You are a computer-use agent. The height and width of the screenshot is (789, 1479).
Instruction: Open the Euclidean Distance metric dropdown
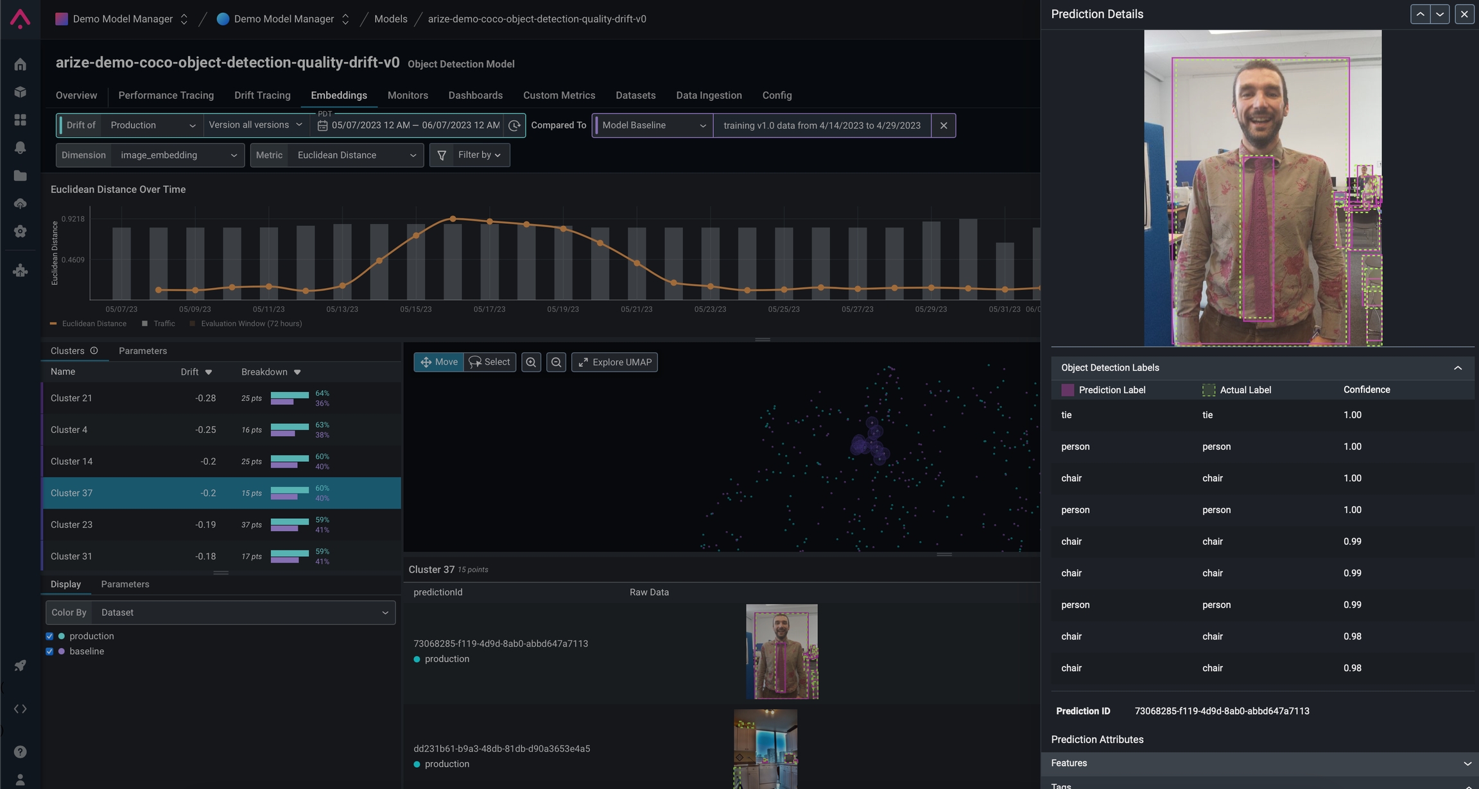click(x=354, y=155)
